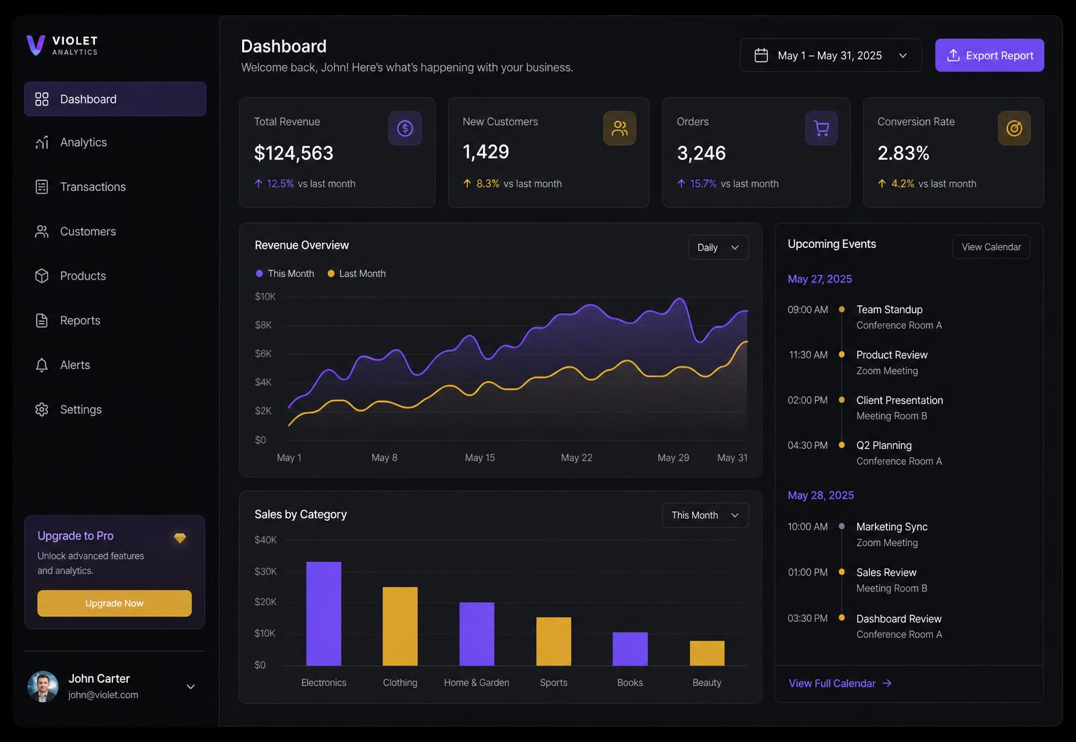This screenshot has width=1076, height=742.
Task: Open the Daily interval dropdown
Action: (718, 247)
